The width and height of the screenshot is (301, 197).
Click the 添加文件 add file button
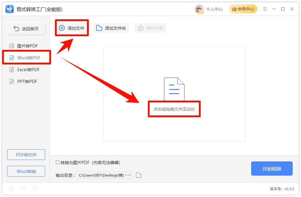point(72,28)
